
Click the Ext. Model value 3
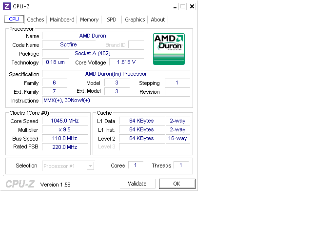[117, 91]
